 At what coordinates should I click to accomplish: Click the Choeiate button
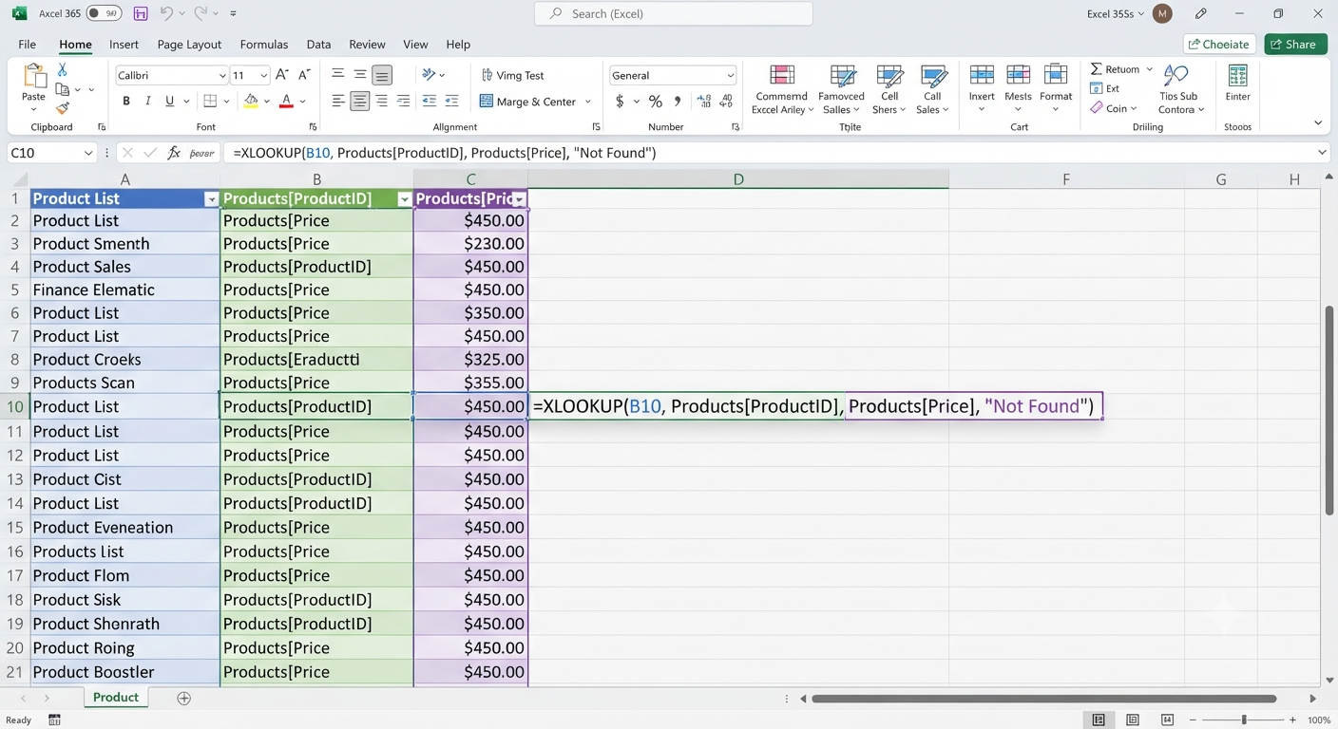(1219, 45)
